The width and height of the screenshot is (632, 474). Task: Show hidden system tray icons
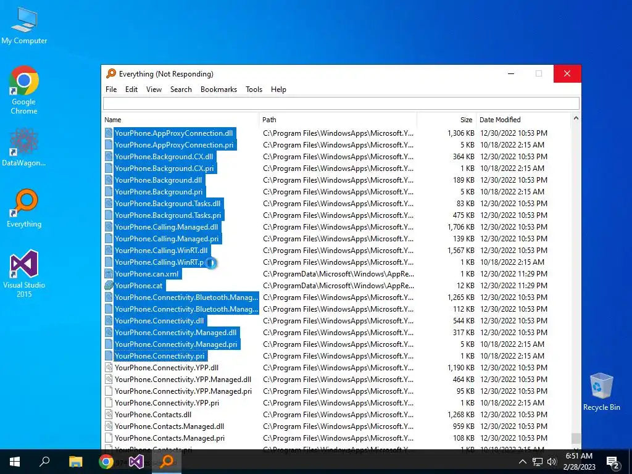tap(522, 462)
